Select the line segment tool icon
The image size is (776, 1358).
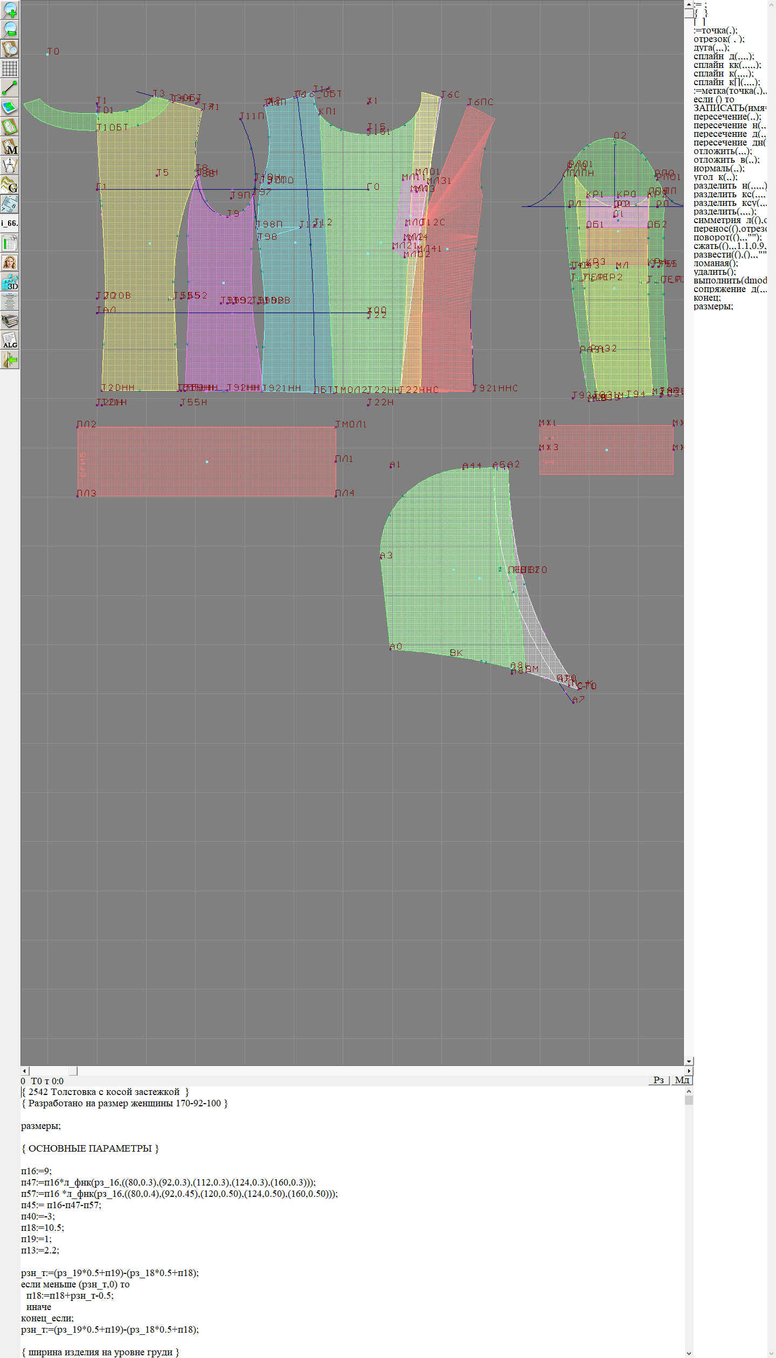pyautogui.click(x=10, y=88)
